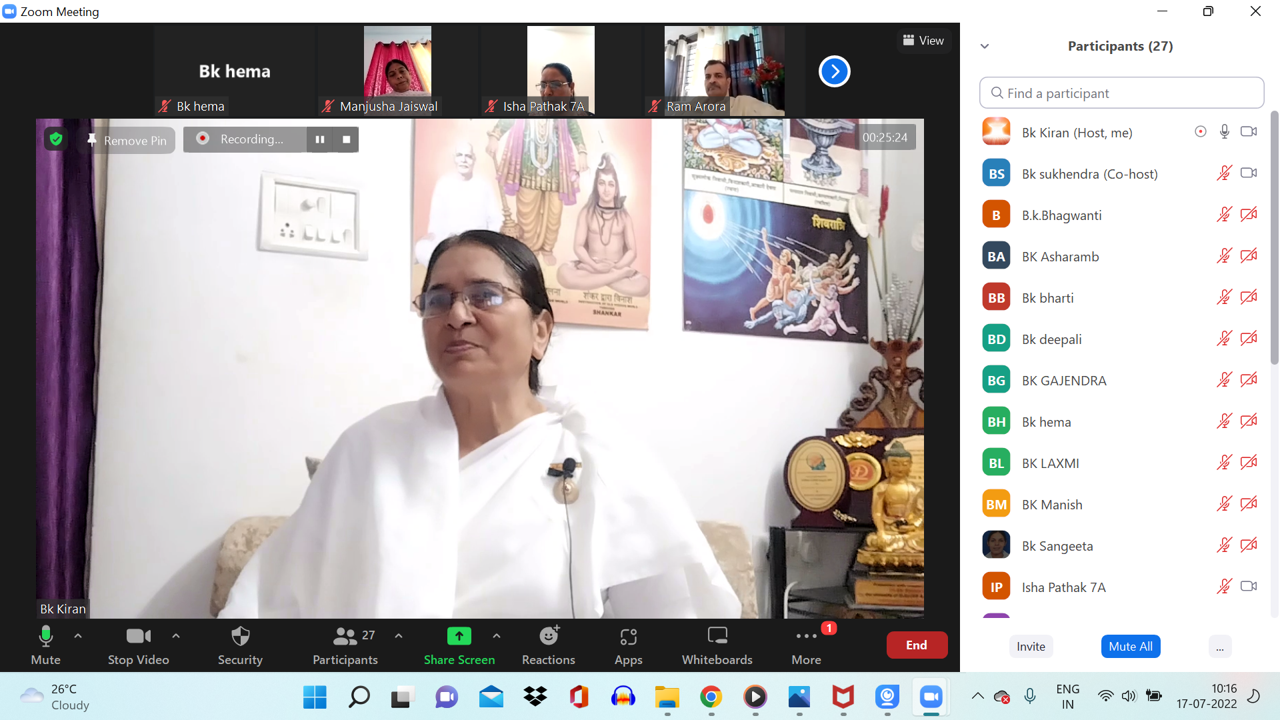1280x720 pixels.
Task: Click Bk Kiran recording indicator icon
Action: point(1201,132)
